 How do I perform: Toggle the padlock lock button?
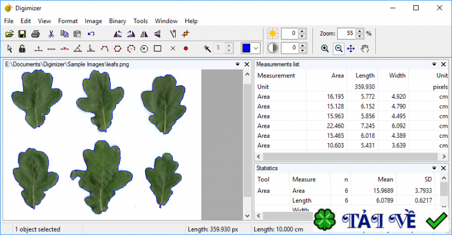coord(23,49)
